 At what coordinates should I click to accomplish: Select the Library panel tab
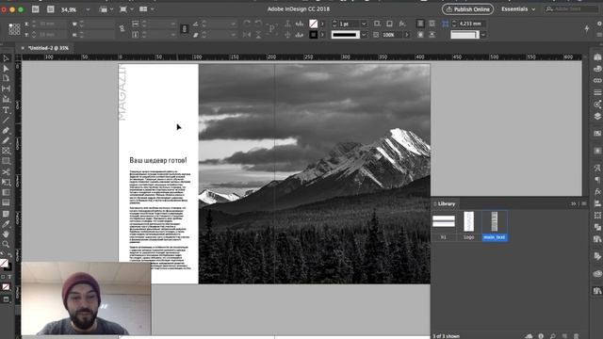coord(446,203)
